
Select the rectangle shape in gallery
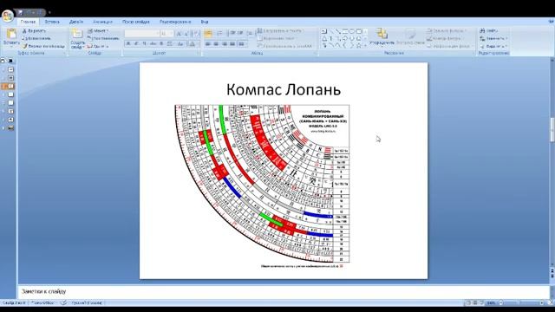[x=345, y=31]
